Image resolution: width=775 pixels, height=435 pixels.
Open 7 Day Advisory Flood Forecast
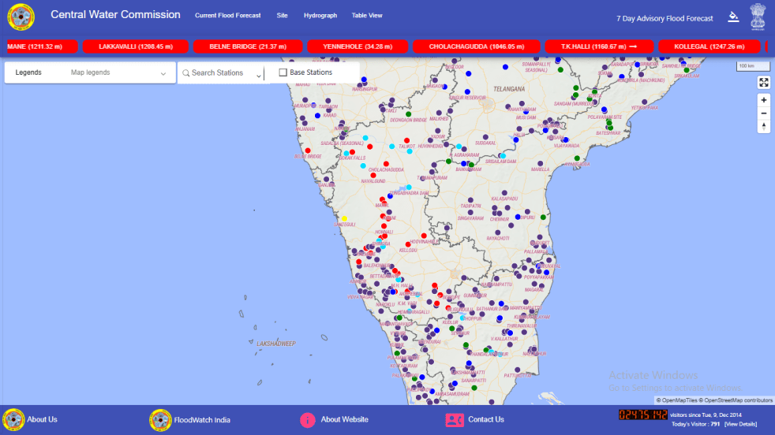(665, 18)
